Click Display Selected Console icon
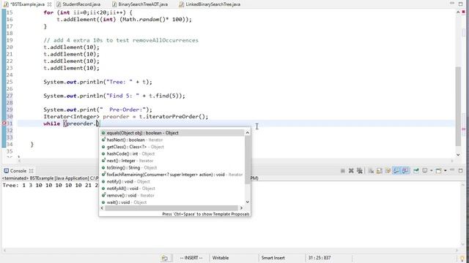Screen dimensions: 469x263 tap(425, 171)
